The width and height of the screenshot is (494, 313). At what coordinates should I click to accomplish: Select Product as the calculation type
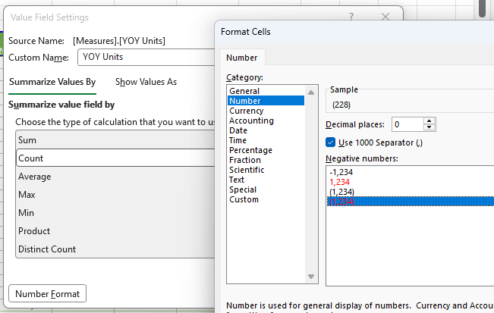coord(115,231)
